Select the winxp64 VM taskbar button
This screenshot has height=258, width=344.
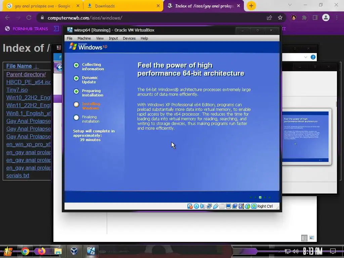click(91, 251)
